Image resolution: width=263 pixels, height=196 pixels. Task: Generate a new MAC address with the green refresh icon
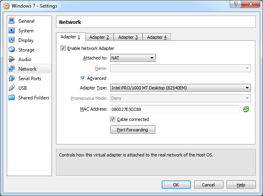coord(246,109)
